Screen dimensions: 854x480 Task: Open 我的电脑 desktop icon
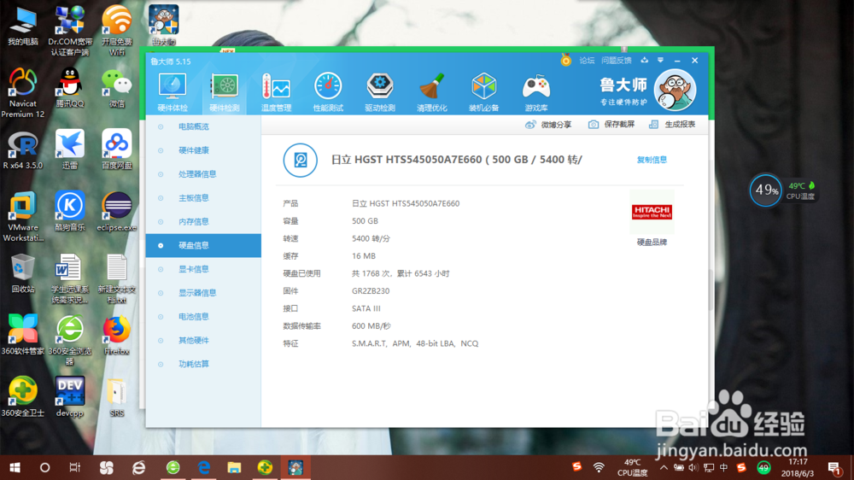23,26
